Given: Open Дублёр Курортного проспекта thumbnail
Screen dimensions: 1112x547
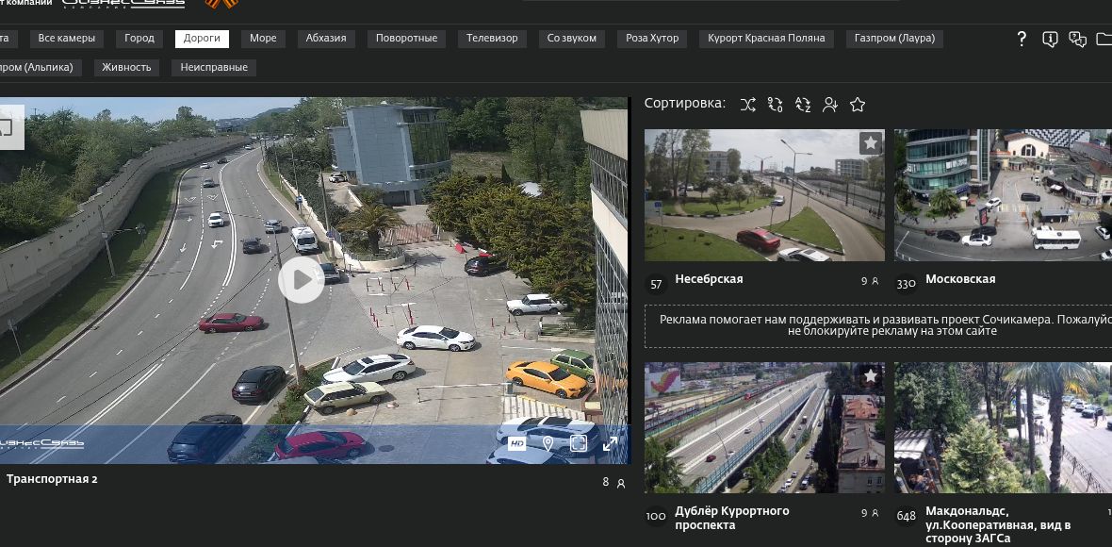Looking at the screenshot, I should click(763, 428).
